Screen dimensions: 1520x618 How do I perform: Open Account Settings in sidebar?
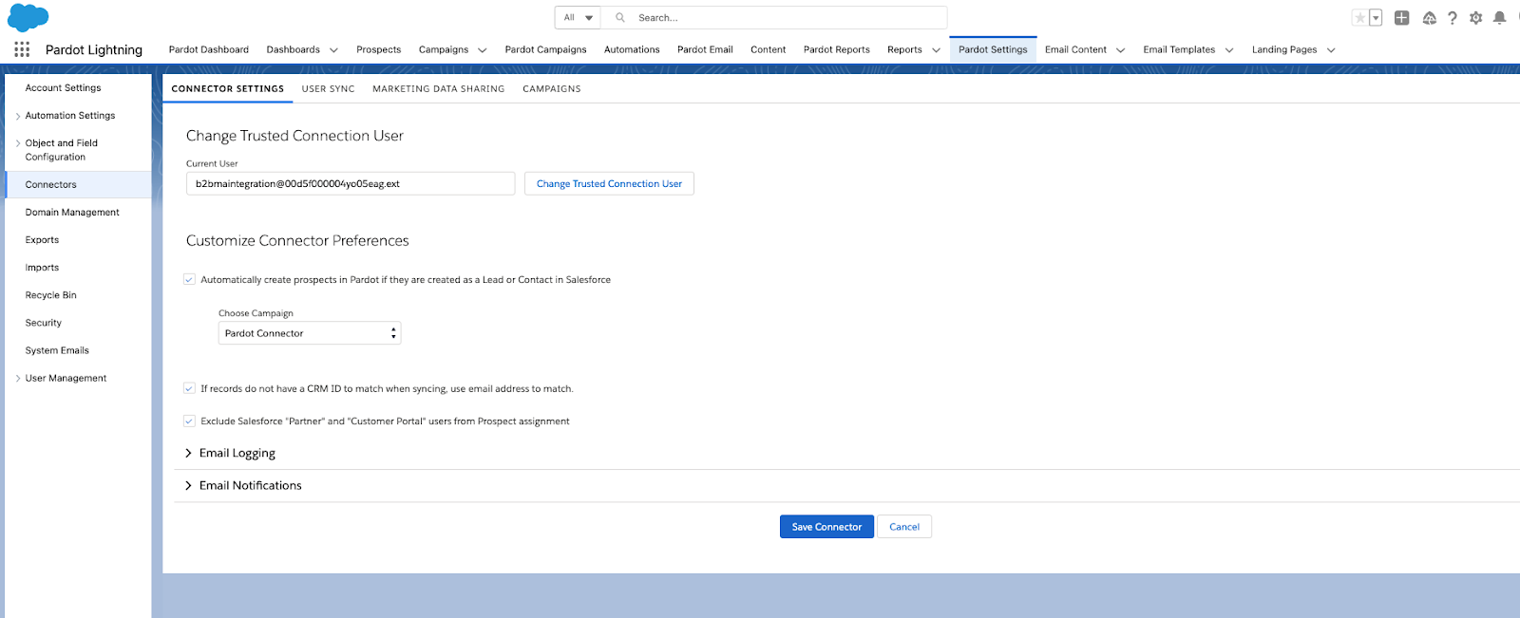tap(63, 87)
